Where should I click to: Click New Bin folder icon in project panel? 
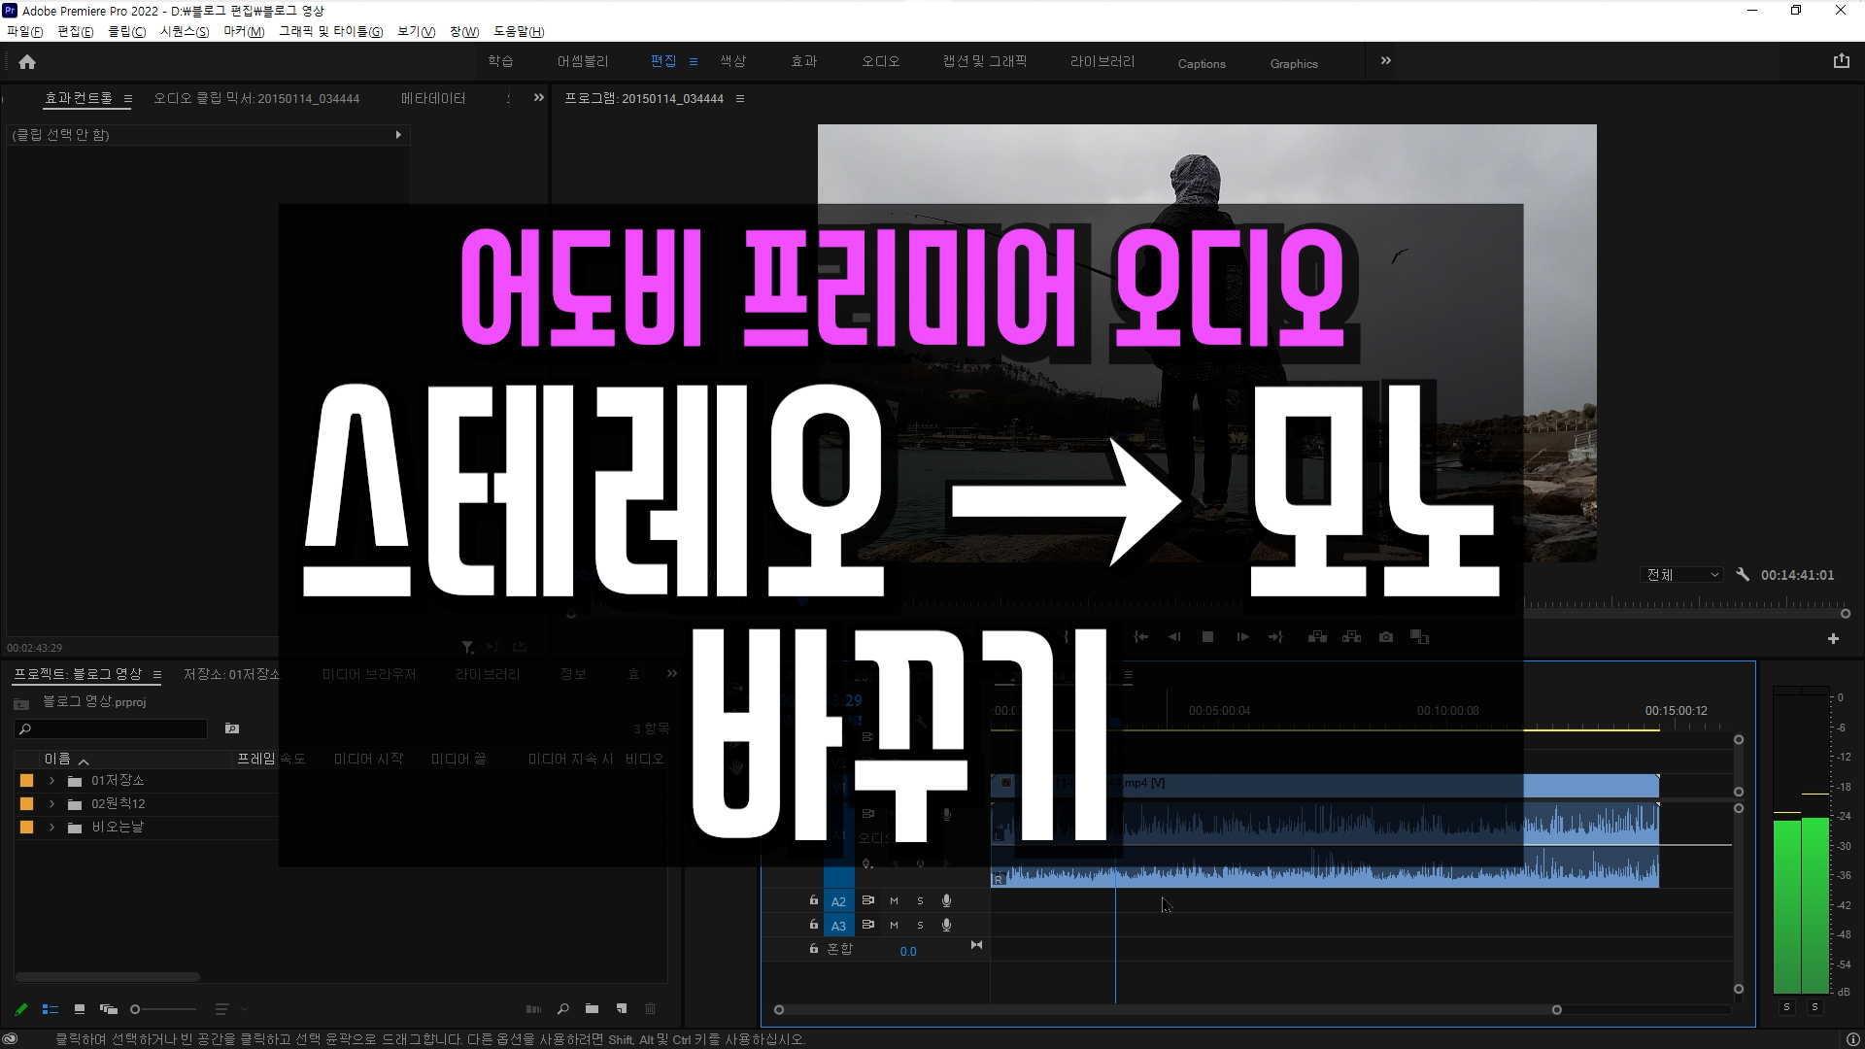(592, 1009)
